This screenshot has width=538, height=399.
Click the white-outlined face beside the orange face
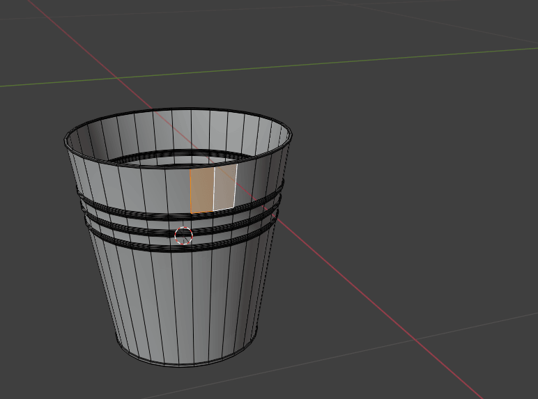224,187
